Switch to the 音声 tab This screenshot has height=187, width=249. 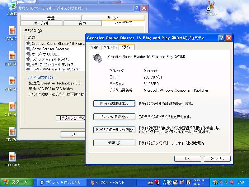[82, 23]
